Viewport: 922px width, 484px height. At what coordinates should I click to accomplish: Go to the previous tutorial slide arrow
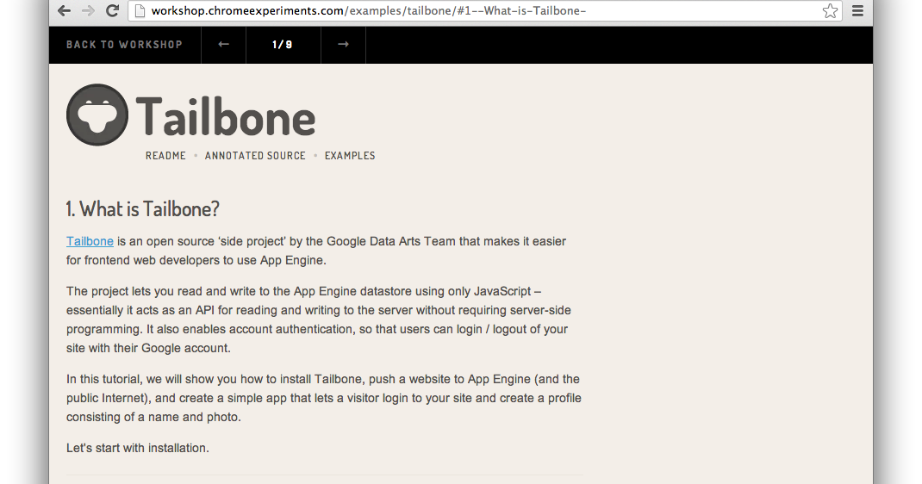(x=223, y=45)
